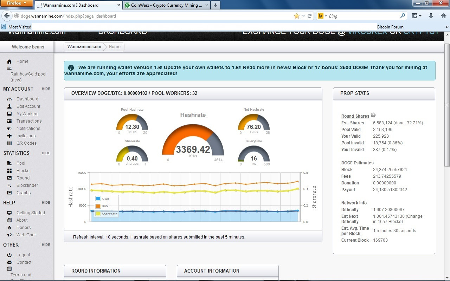Viewport: 450px width, 281px height.
Task: Open a new browser tab with plus
Action: tap(216, 5)
